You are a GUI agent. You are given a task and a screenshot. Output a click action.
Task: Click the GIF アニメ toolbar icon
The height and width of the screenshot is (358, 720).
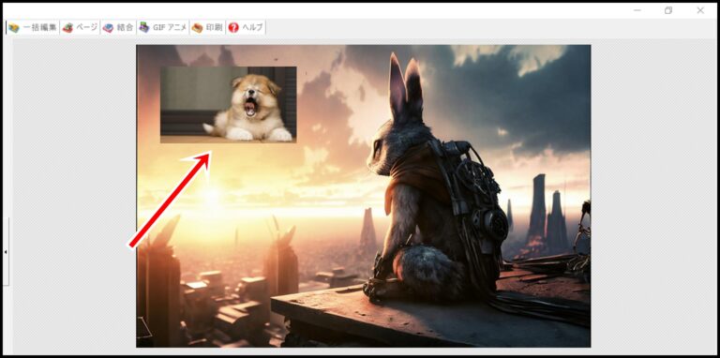pos(144,28)
